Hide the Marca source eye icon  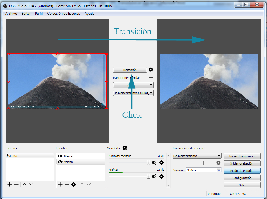coord(60,156)
